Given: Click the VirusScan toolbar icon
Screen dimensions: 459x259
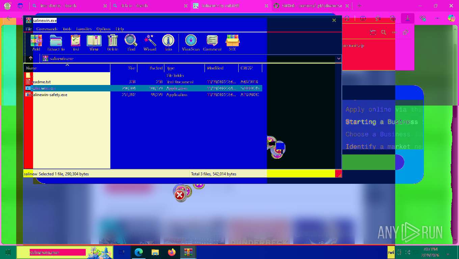Looking at the screenshot, I should (x=191, y=43).
